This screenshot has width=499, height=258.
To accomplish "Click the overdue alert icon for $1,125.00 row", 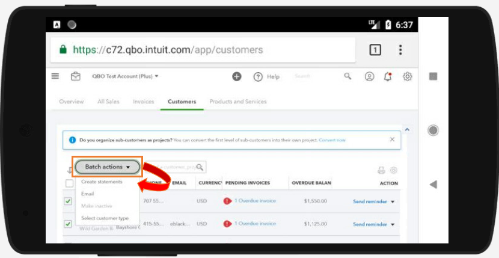I will pos(227,224).
